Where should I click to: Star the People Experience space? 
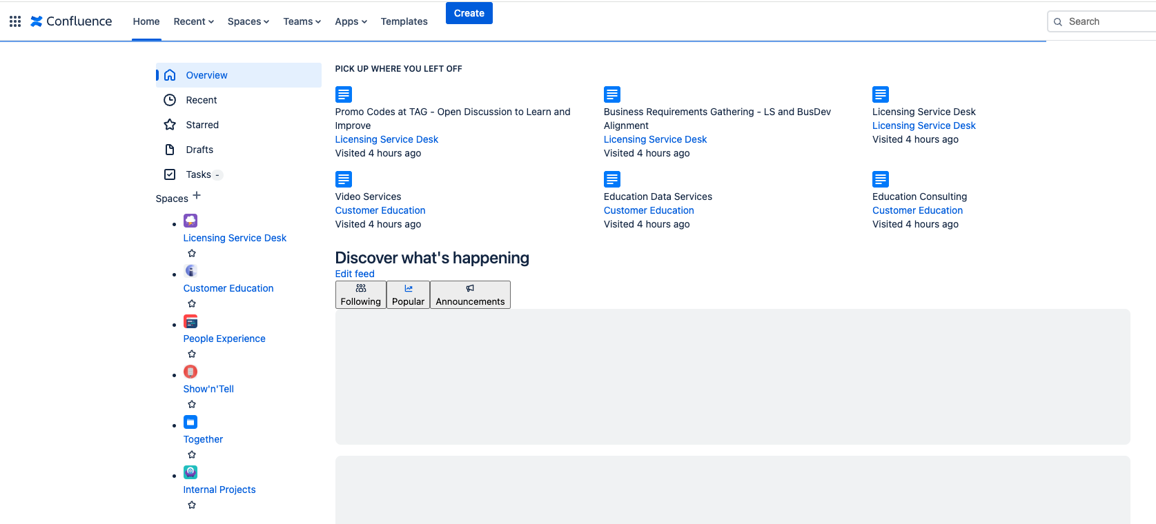[192, 354]
